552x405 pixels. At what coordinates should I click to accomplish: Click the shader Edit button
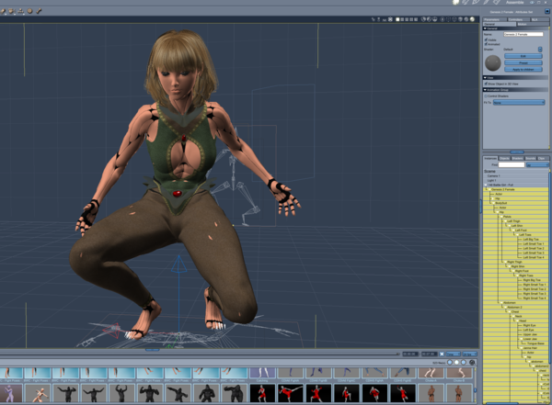tap(523, 56)
